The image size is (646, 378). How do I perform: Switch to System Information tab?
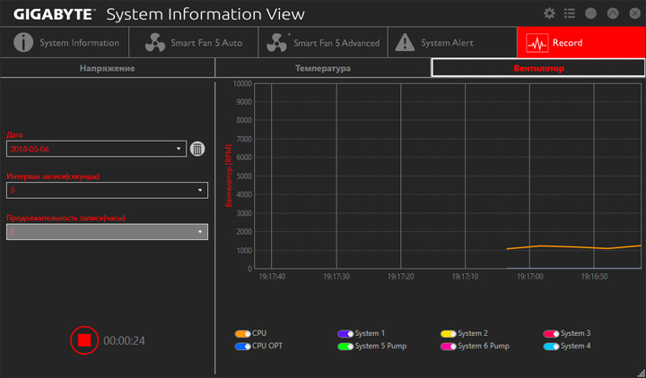[65, 42]
